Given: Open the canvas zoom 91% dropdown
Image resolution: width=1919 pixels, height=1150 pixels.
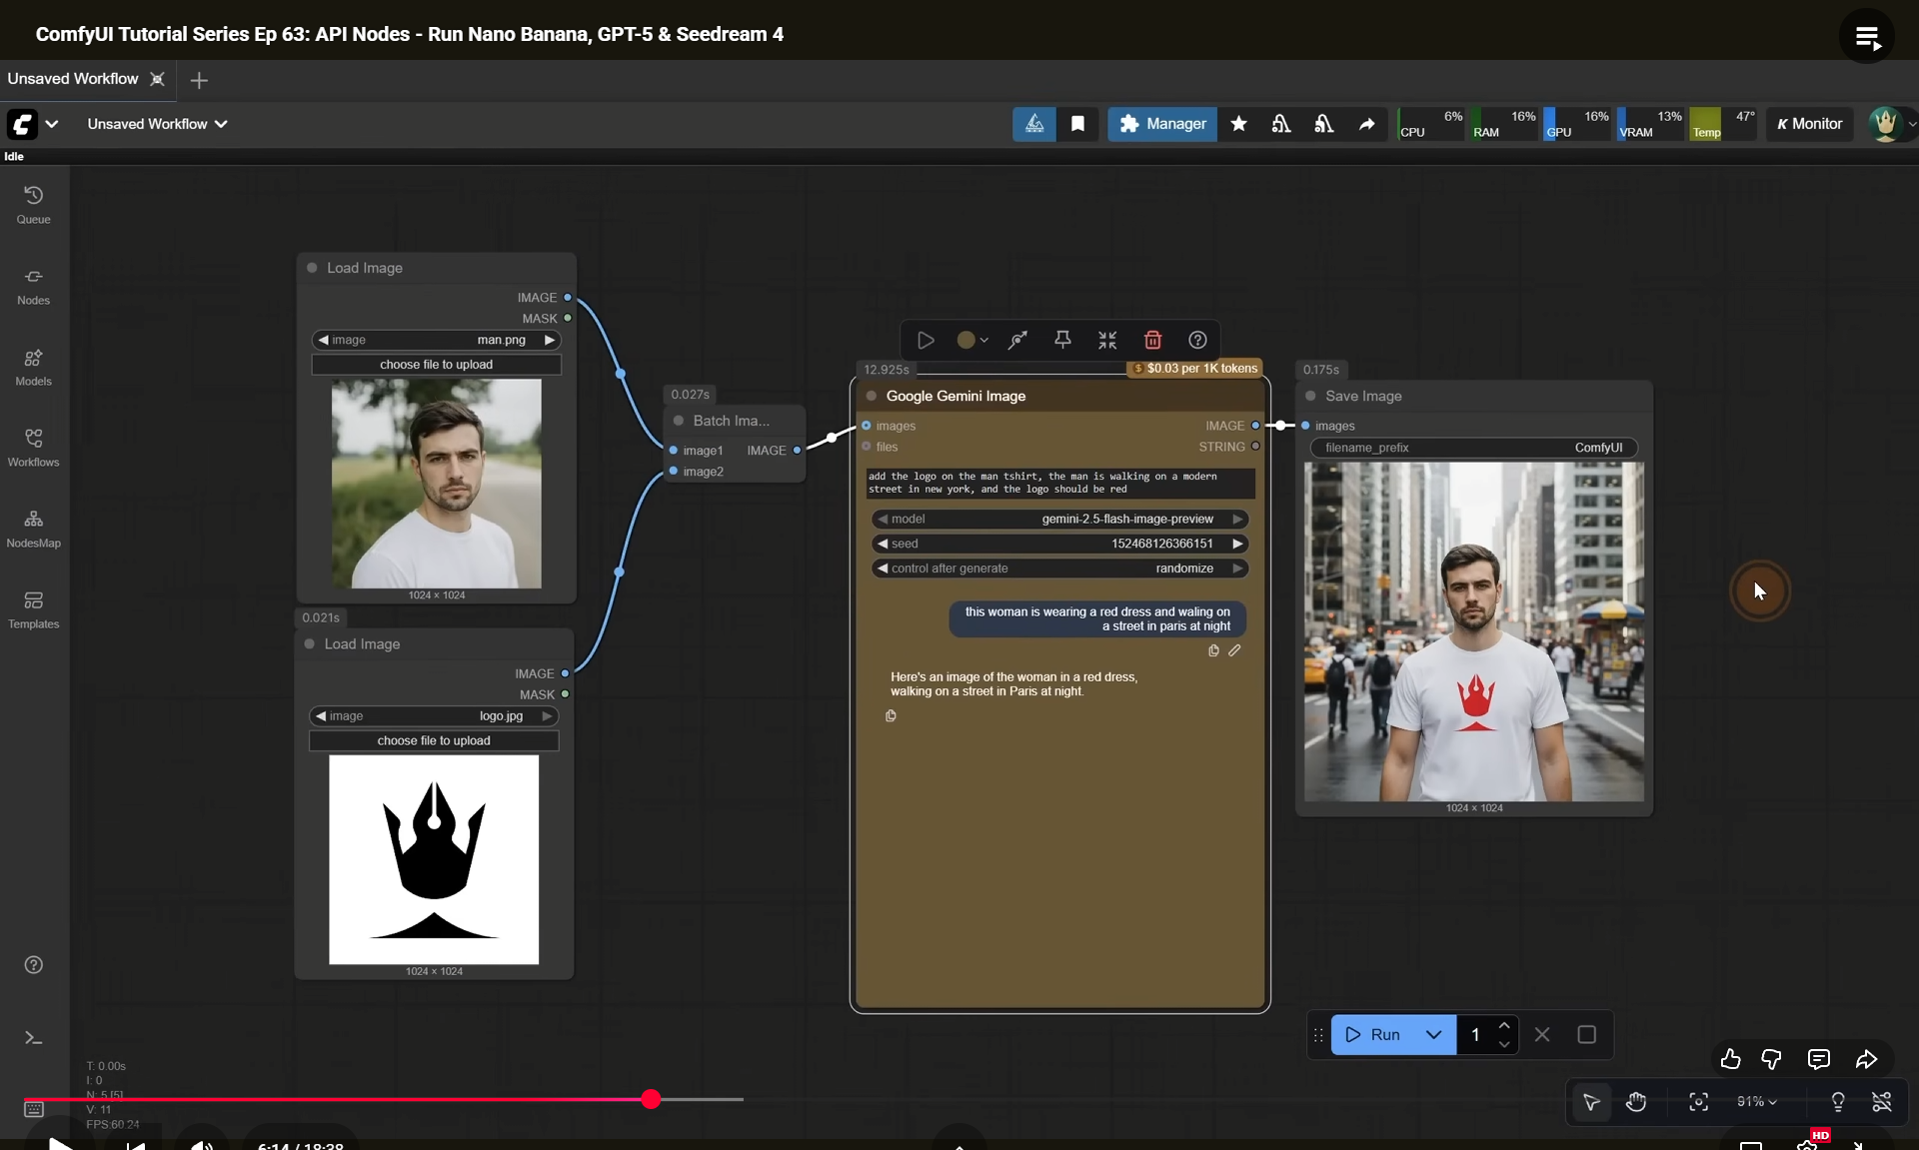Looking at the screenshot, I should (1756, 1102).
